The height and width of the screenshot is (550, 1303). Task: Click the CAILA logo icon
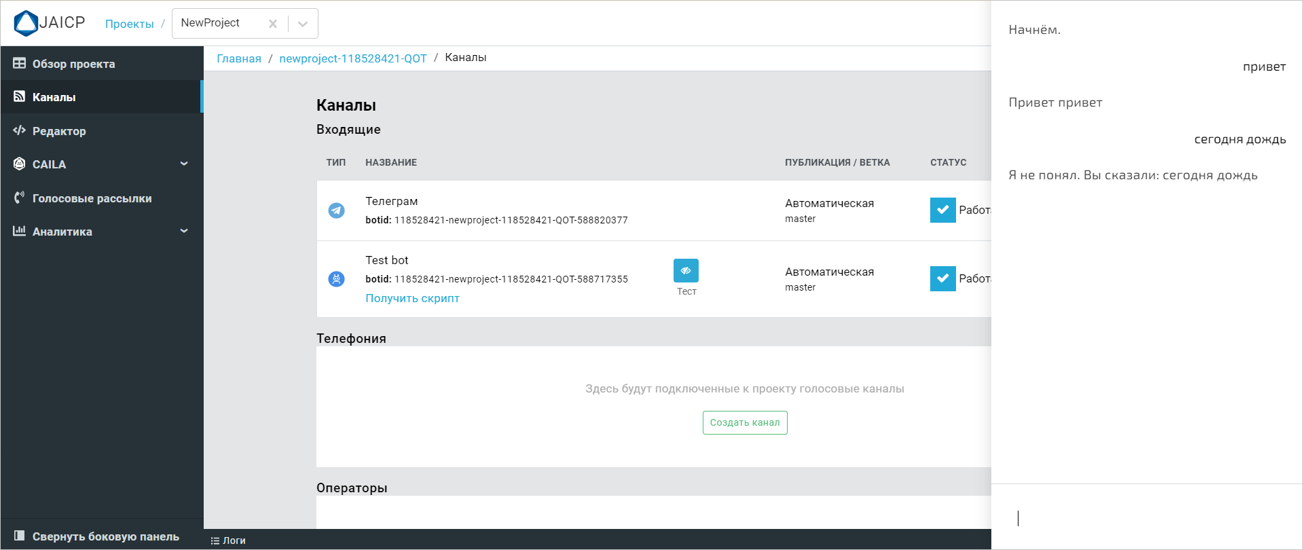point(19,164)
